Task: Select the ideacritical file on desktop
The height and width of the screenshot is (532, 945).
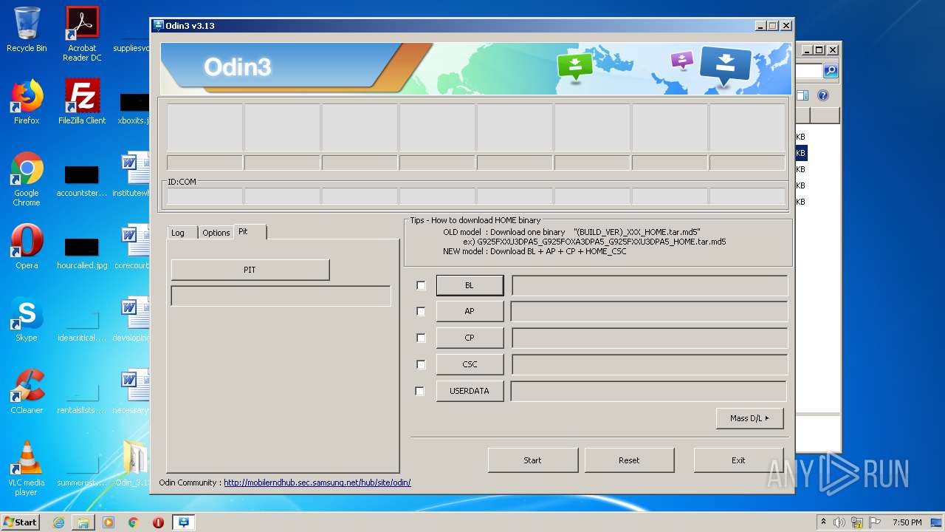Action: coord(82,325)
